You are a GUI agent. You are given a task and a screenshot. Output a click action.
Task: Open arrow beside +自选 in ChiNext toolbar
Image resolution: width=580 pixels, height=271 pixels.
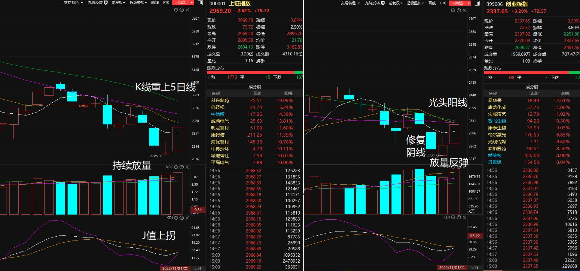pos(469,3)
